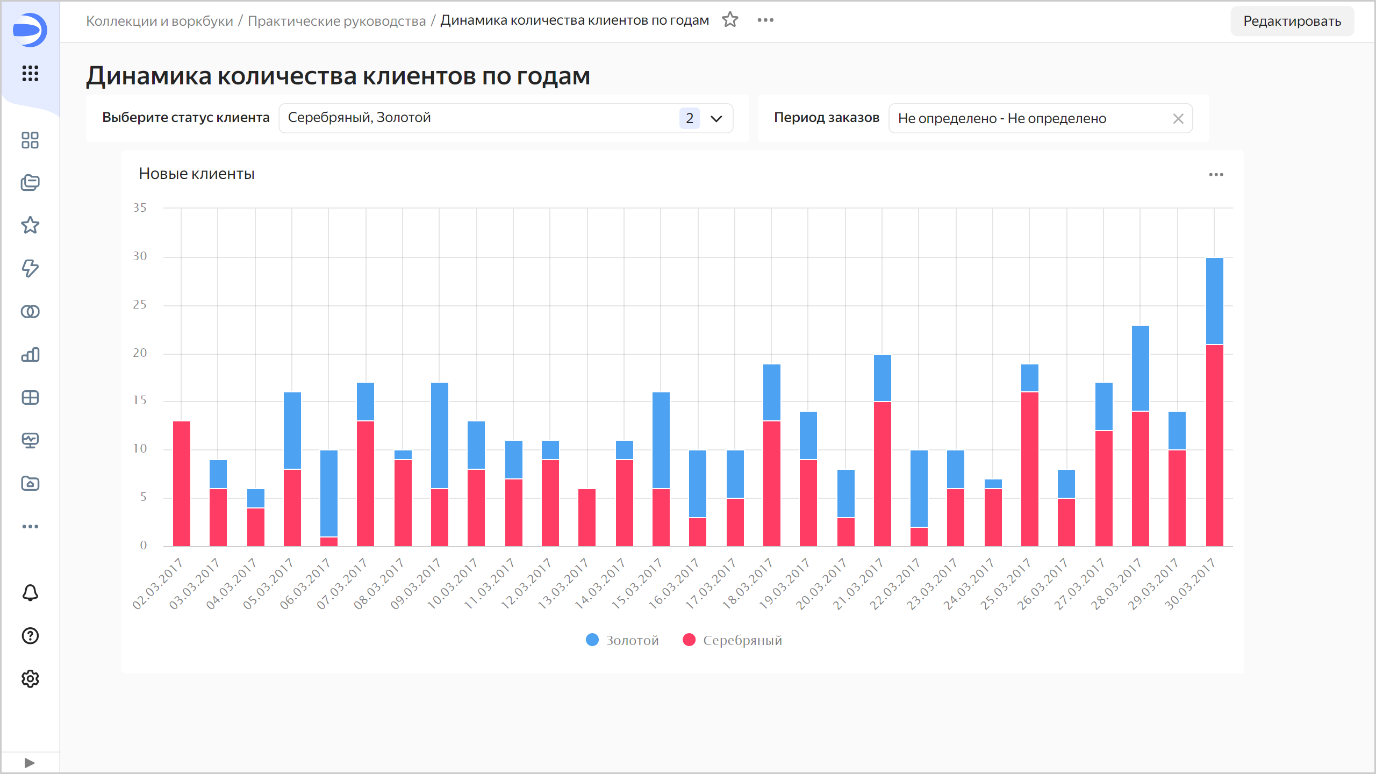This screenshot has width=1376, height=774.
Task: Click the favorites star in the sidebar
Action: point(30,225)
